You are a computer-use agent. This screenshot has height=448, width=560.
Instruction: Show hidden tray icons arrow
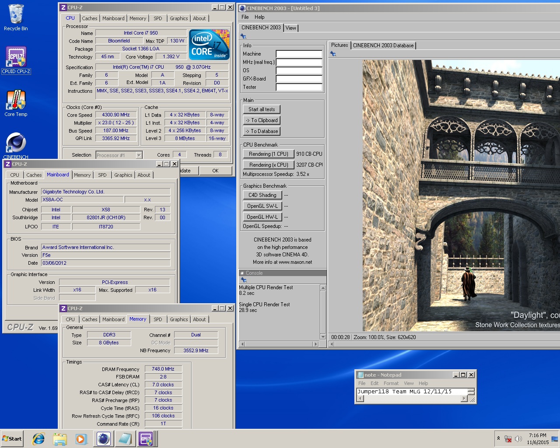[498, 438]
